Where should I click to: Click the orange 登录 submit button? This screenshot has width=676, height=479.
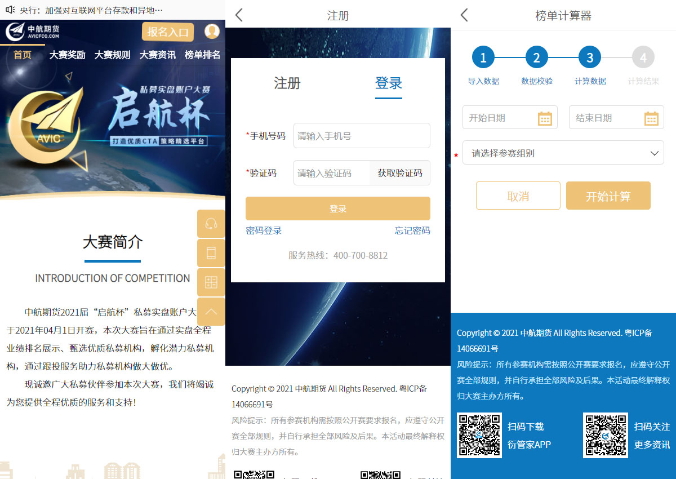tap(338, 209)
